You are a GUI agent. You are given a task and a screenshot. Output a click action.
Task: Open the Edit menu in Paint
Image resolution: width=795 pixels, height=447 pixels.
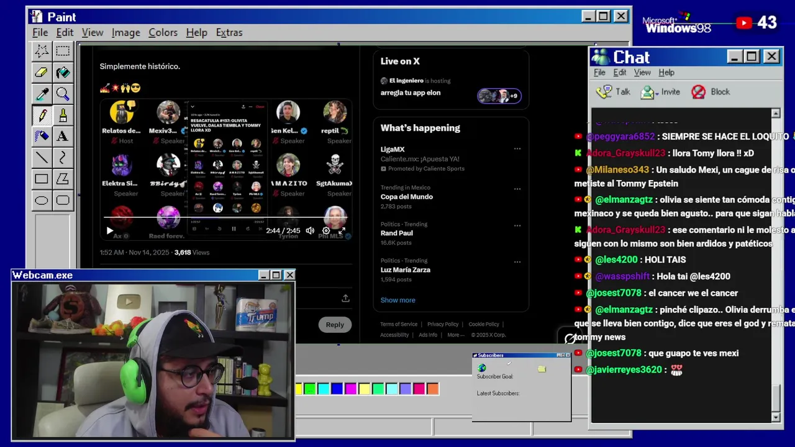pos(65,32)
